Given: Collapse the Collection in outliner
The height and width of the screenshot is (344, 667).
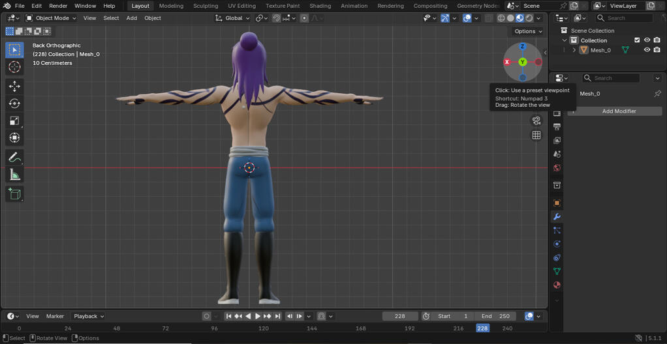Looking at the screenshot, I should tap(565, 40).
